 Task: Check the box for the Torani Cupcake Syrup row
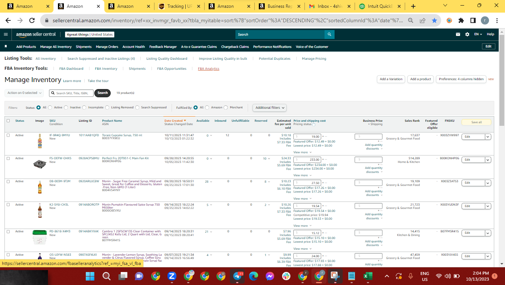click(8, 135)
